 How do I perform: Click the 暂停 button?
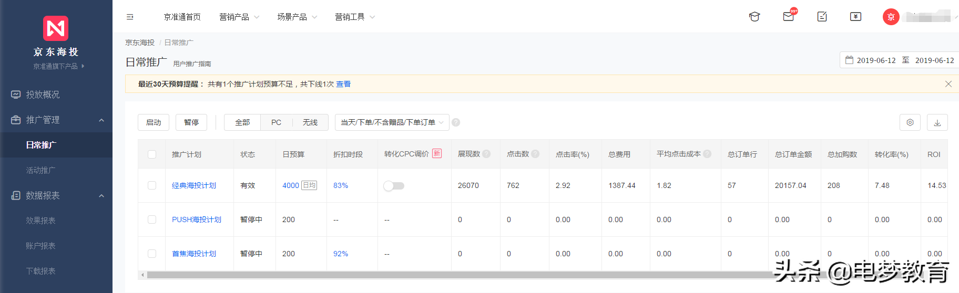tap(191, 122)
